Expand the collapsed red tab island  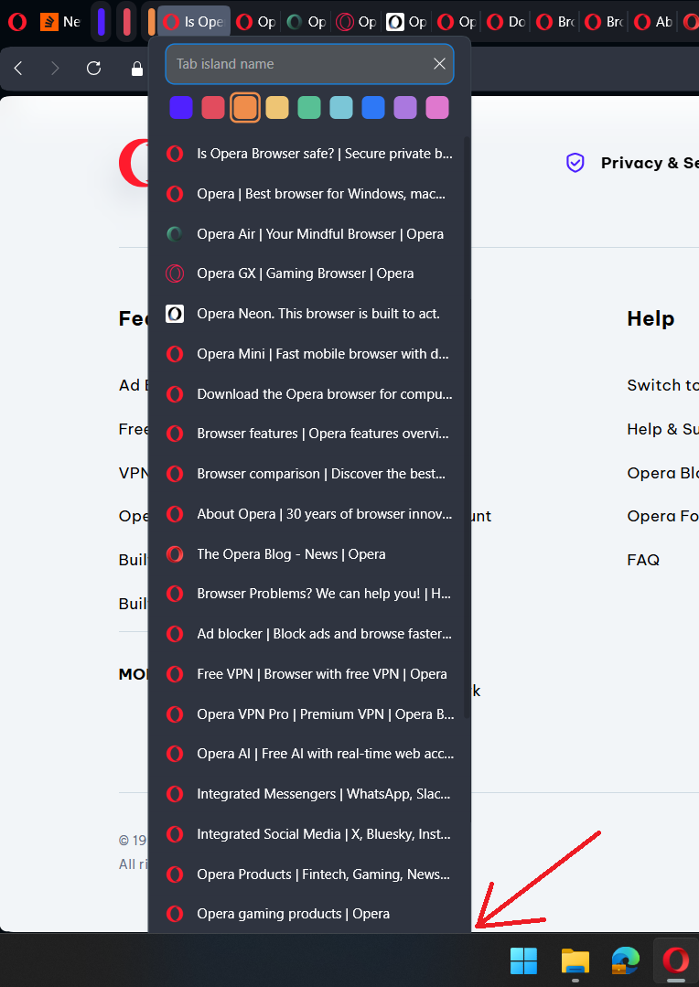point(126,22)
